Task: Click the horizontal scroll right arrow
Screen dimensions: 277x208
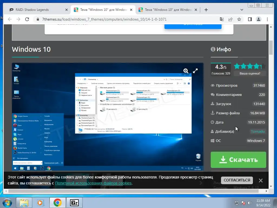Action: [x=266, y=191]
